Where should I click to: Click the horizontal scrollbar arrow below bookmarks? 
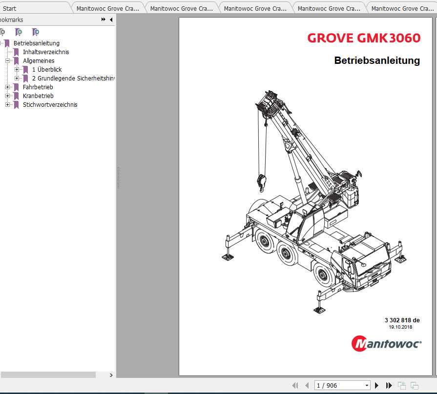click(111, 375)
